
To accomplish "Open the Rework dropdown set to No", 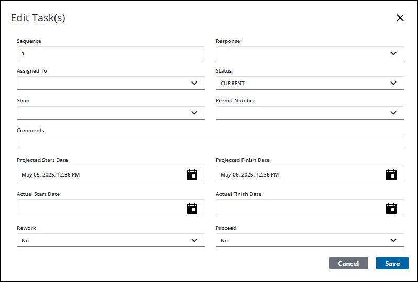I will click(111, 240).
